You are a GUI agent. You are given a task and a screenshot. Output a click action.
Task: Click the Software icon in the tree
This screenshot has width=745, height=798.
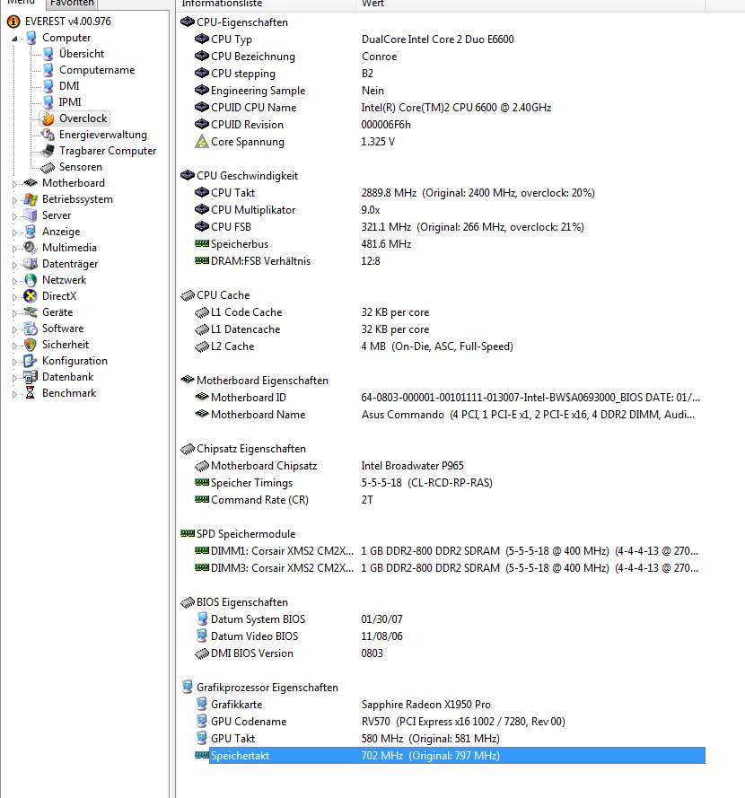(x=31, y=329)
